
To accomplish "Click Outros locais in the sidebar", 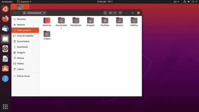I will [x=23, y=76].
